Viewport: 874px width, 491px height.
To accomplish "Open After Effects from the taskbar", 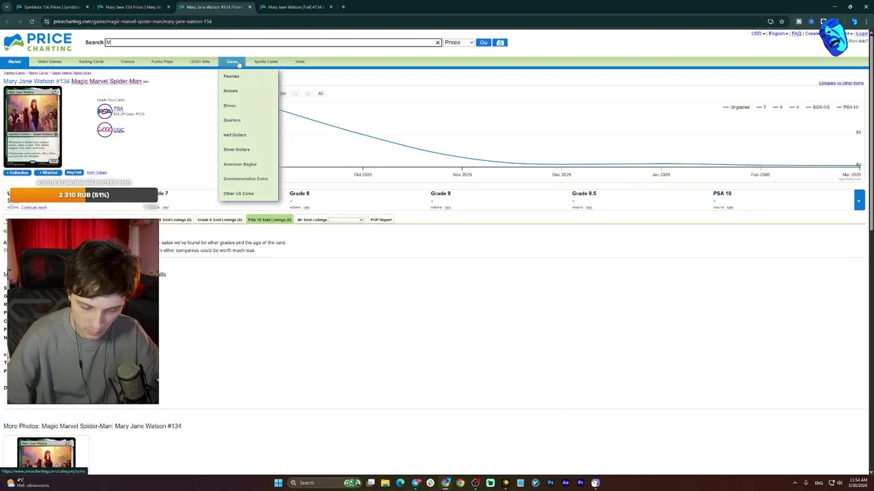I will tap(565, 483).
